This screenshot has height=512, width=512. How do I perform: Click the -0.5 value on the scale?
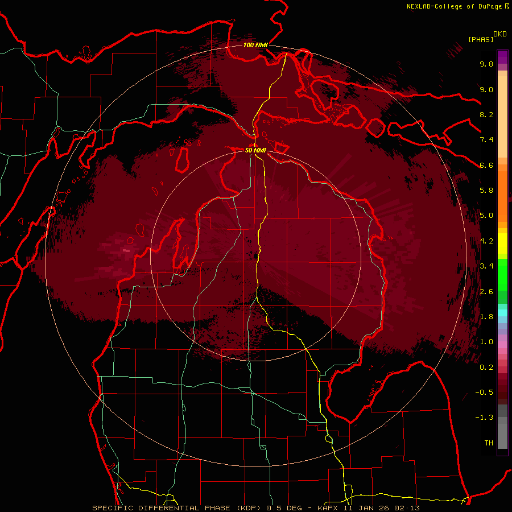coord(484,393)
